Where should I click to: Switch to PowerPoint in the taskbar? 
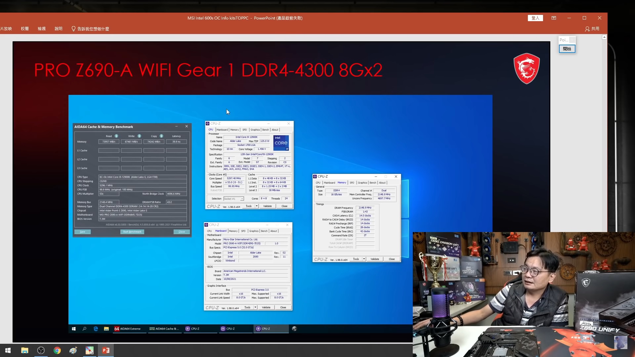pyautogui.click(x=106, y=350)
